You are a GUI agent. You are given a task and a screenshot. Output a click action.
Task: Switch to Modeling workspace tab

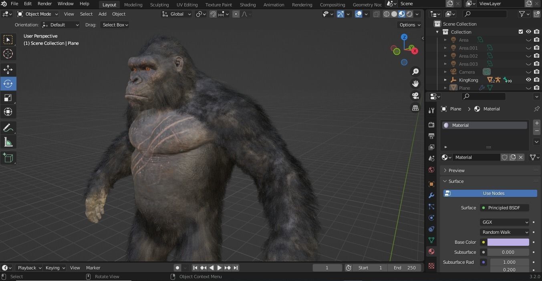[133, 5]
